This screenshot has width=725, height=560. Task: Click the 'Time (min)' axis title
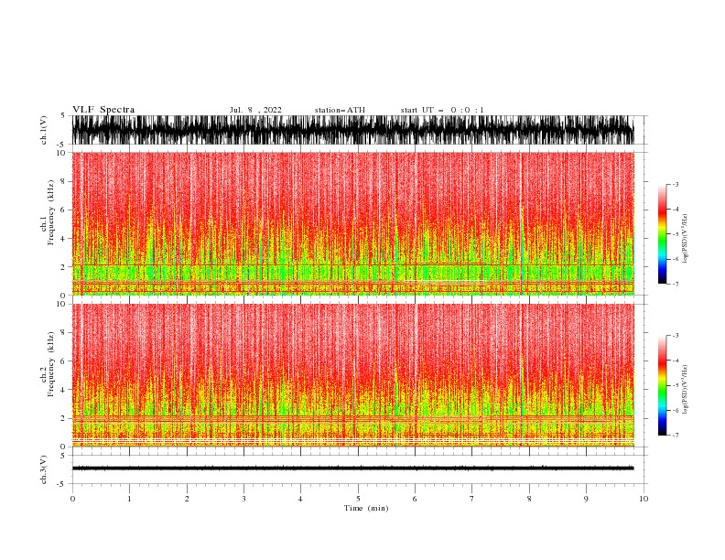click(x=366, y=508)
